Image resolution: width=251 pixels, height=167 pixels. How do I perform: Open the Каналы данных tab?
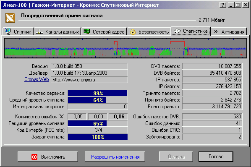(58, 31)
